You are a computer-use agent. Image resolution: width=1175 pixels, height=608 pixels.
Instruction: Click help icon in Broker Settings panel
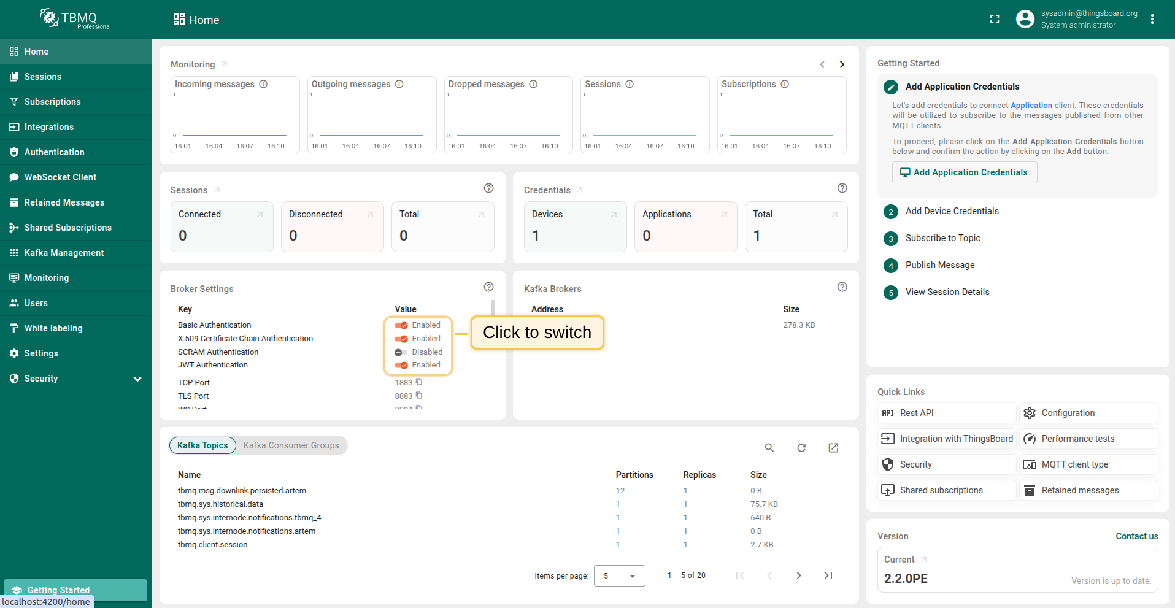pyautogui.click(x=488, y=287)
